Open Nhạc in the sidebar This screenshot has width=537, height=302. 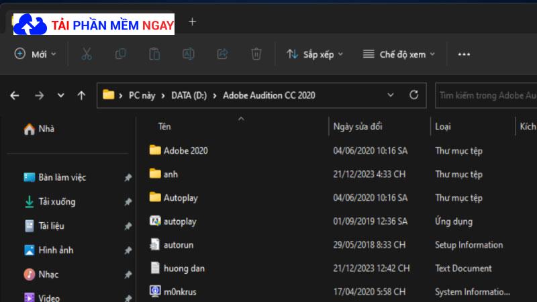(x=41, y=274)
